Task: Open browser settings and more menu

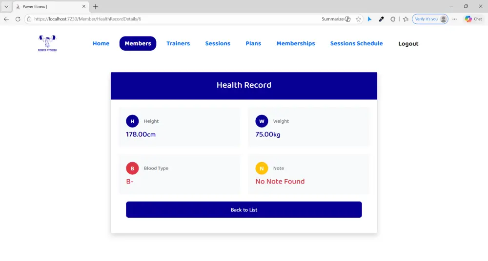Action: [x=455, y=19]
